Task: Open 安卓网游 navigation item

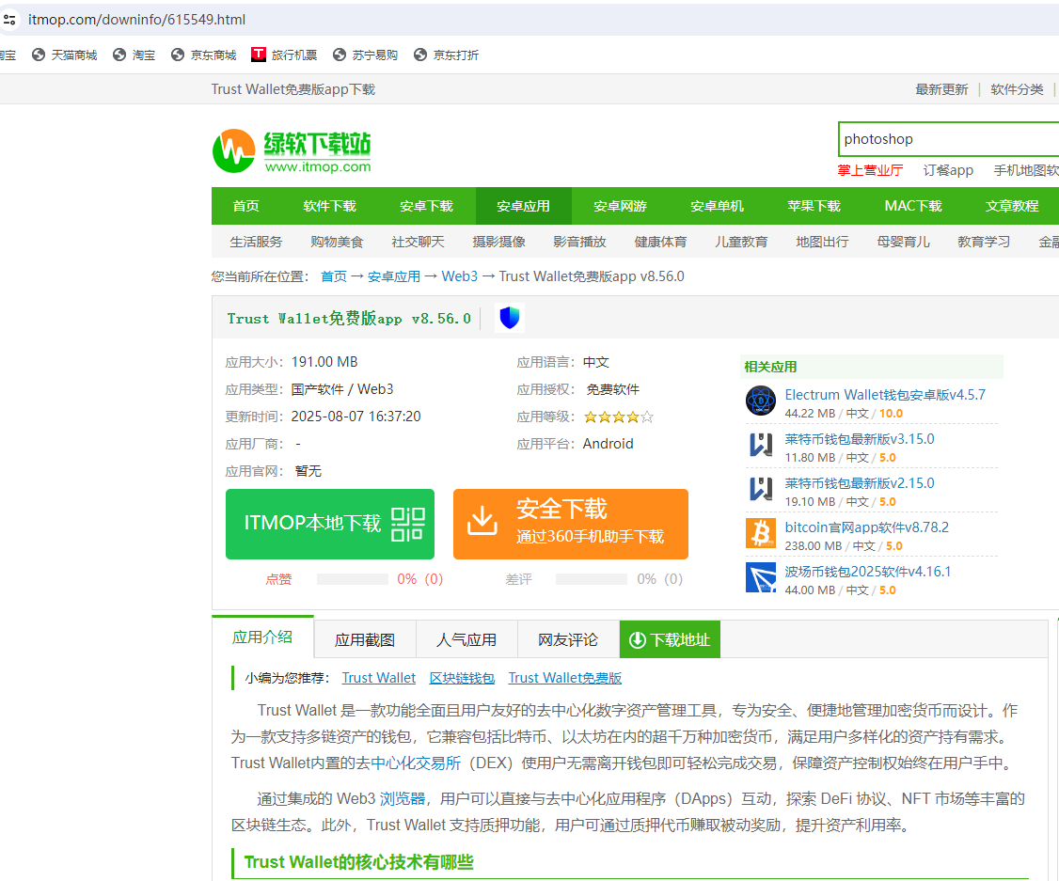Action: (x=620, y=206)
